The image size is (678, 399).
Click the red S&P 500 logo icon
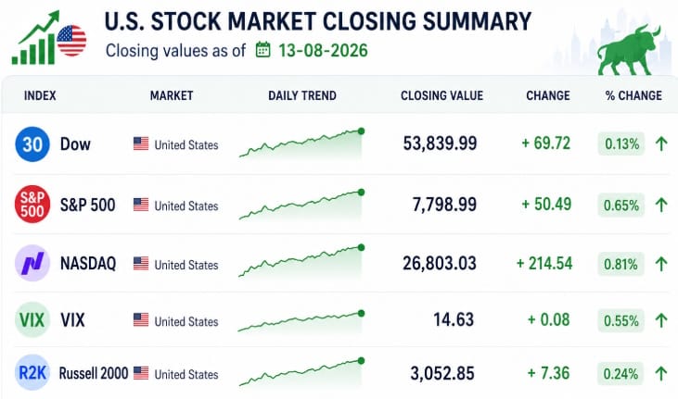(x=32, y=205)
